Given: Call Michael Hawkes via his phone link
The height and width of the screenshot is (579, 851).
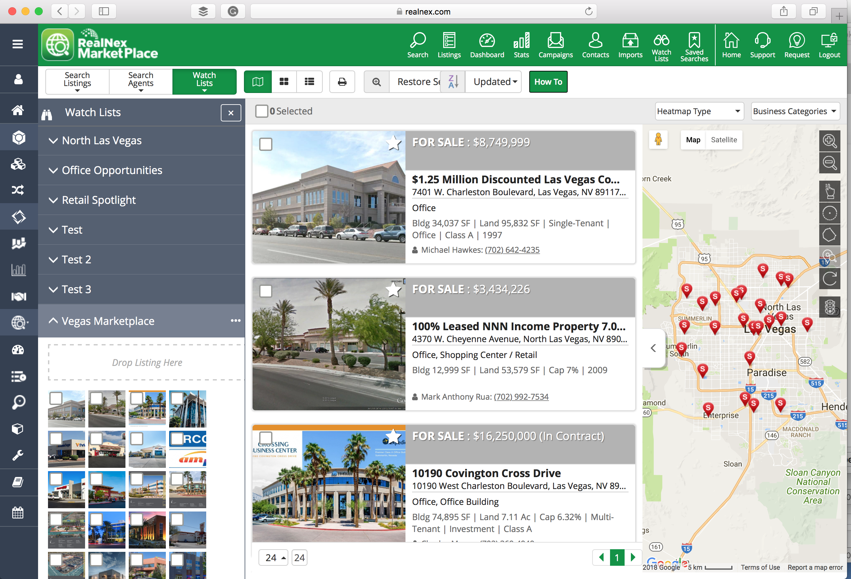Looking at the screenshot, I should point(512,249).
